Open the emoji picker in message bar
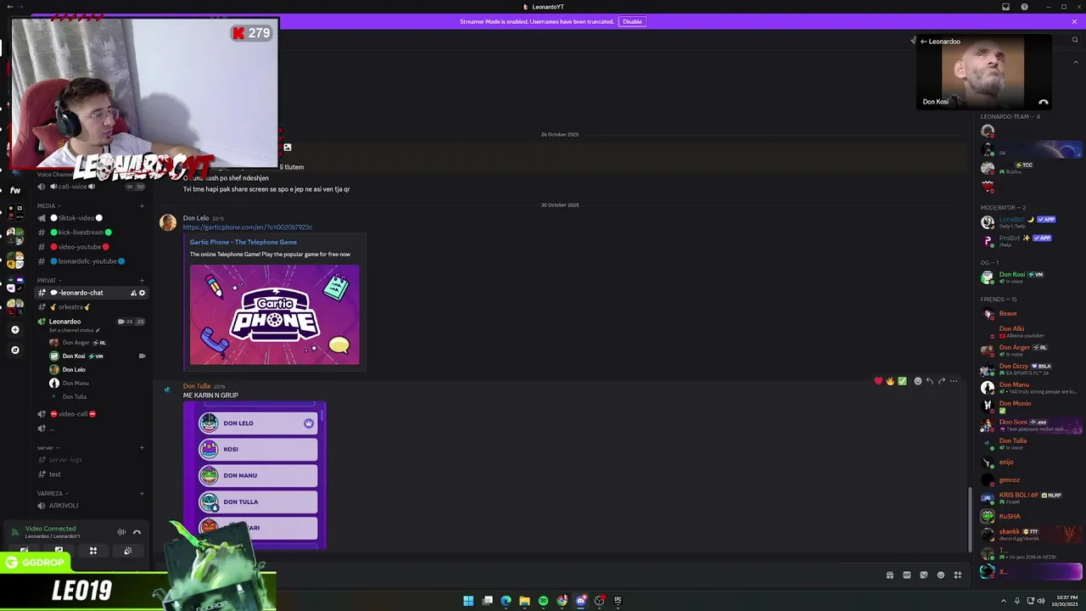Viewport: 1086px width, 611px height. point(941,575)
